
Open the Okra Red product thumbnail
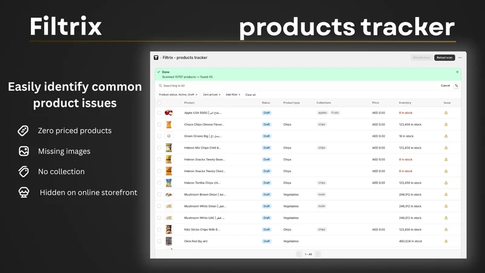[169, 241]
